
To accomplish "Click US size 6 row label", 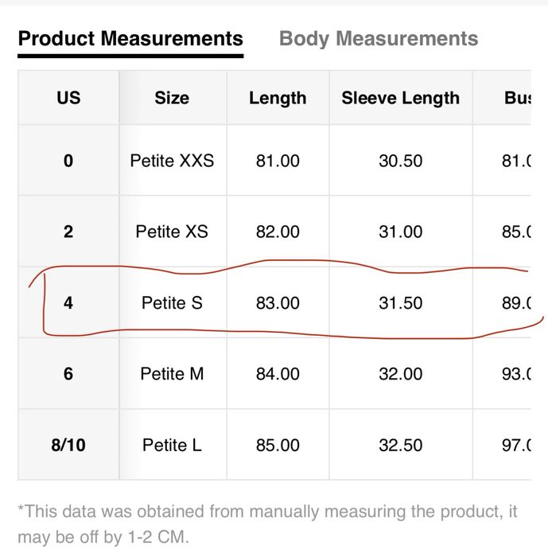I will click(68, 373).
